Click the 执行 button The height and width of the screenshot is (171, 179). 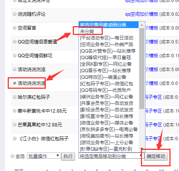68,156
